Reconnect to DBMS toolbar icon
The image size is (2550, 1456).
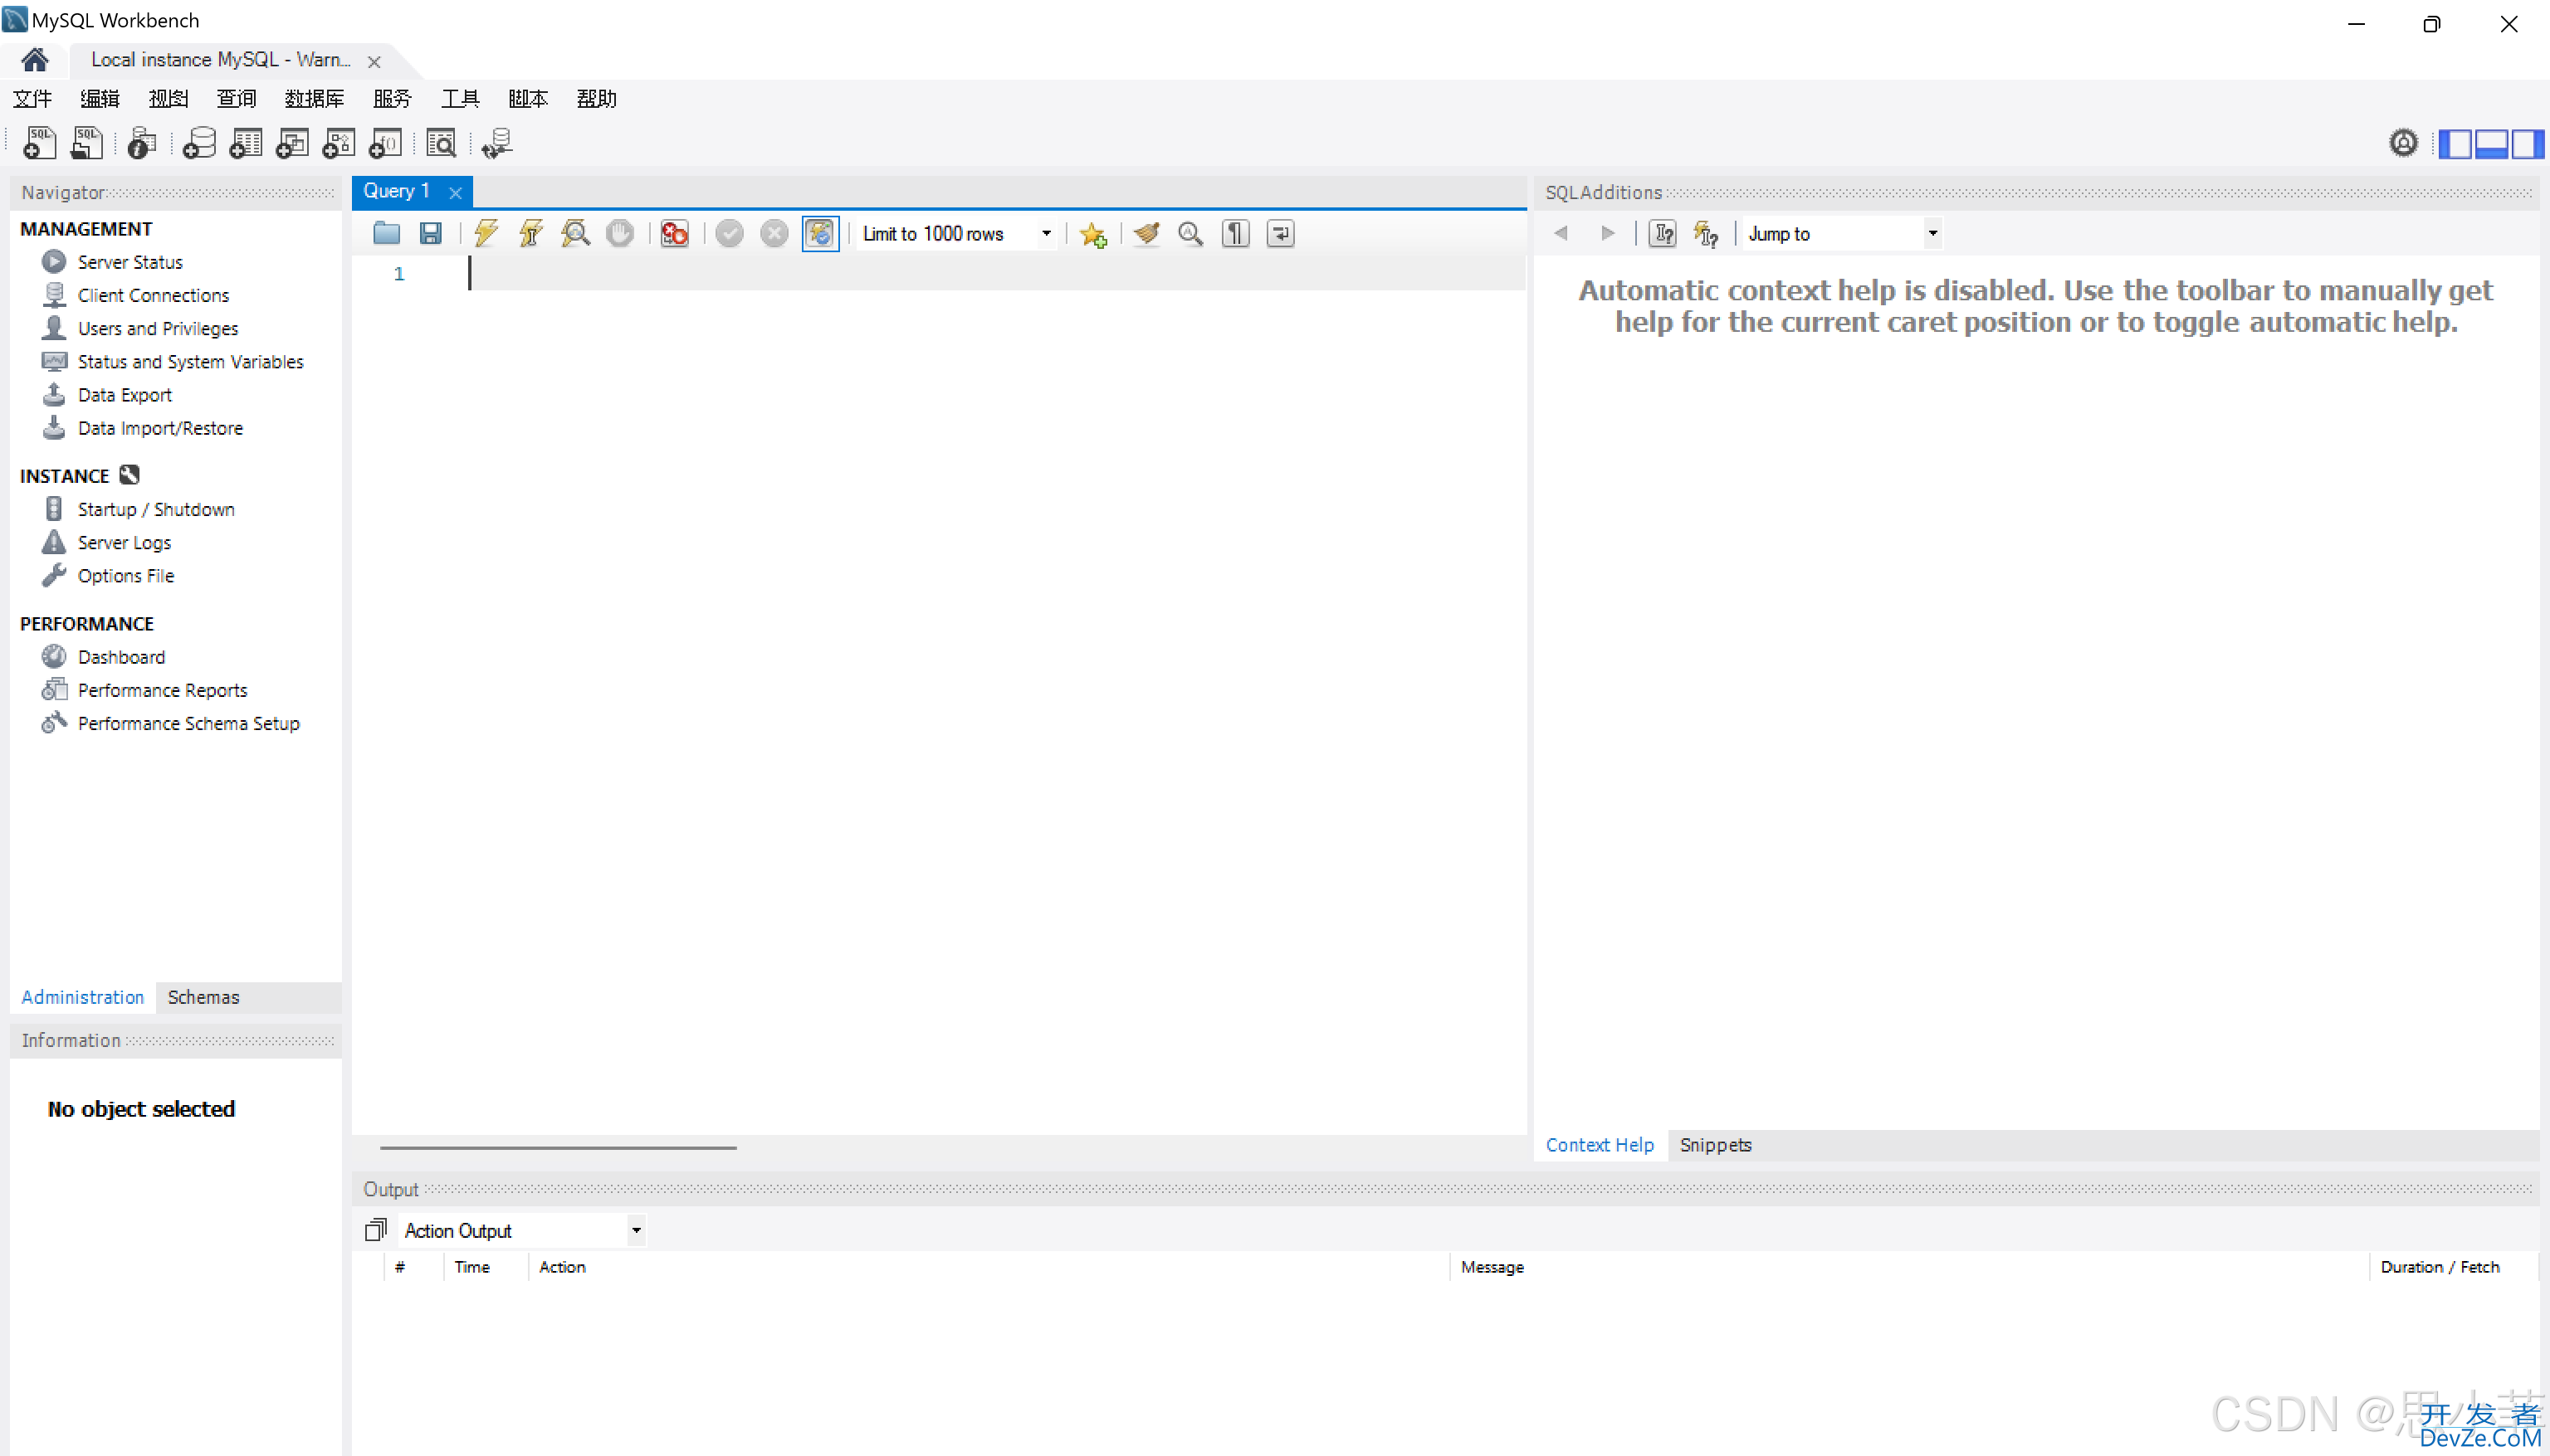tap(497, 143)
